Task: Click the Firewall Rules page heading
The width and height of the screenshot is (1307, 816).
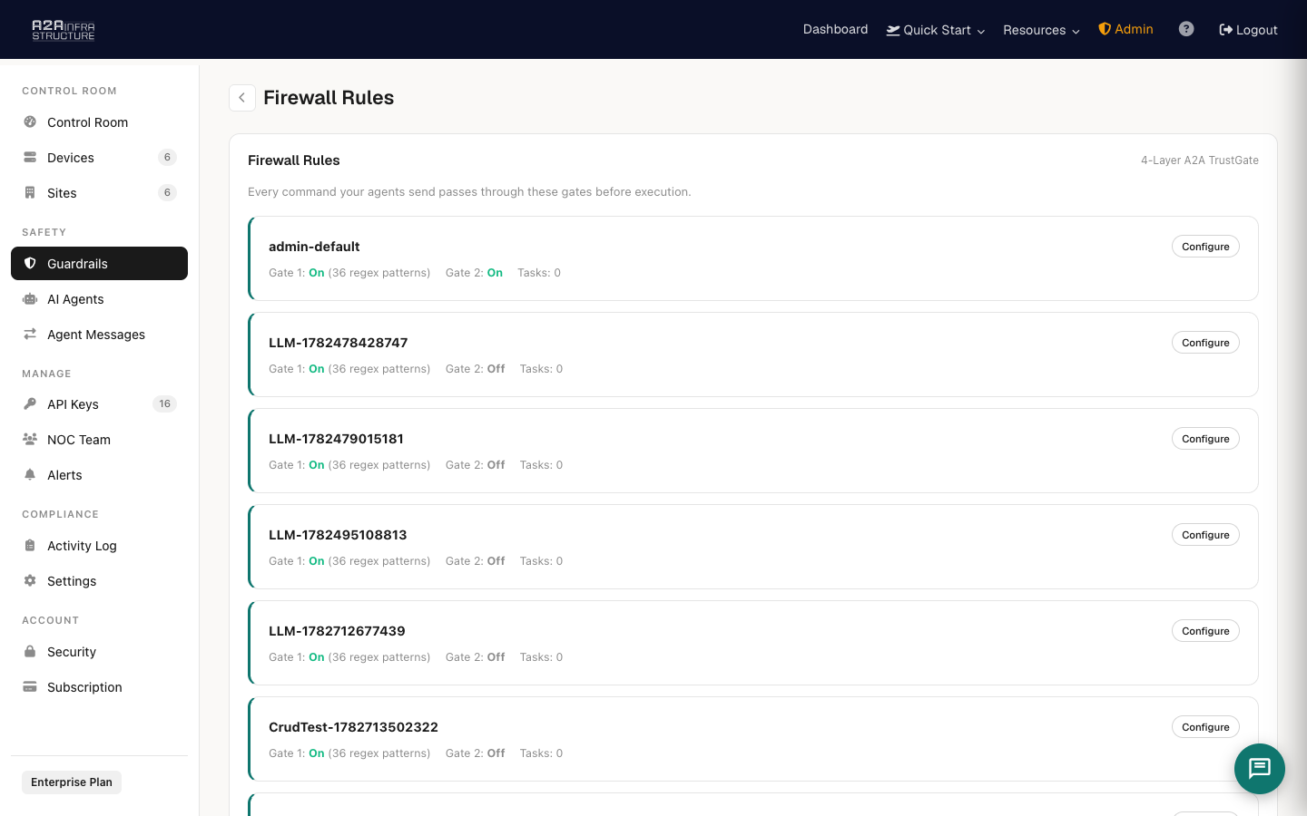Action: [x=329, y=98]
